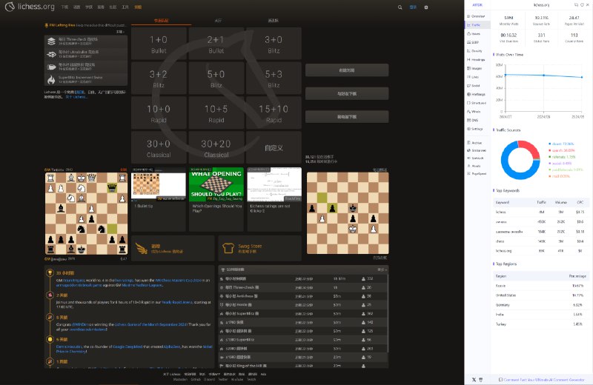Open the DNS section in AITDK sidebar
The image size is (593, 385).
(x=477, y=120)
